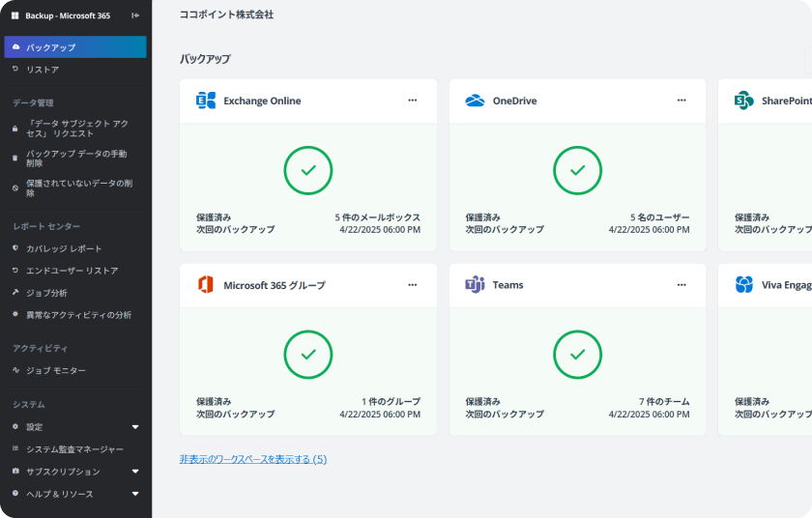The height and width of the screenshot is (518, 812).
Task: Expand the 設定 menu arrow
Action: tap(135, 427)
